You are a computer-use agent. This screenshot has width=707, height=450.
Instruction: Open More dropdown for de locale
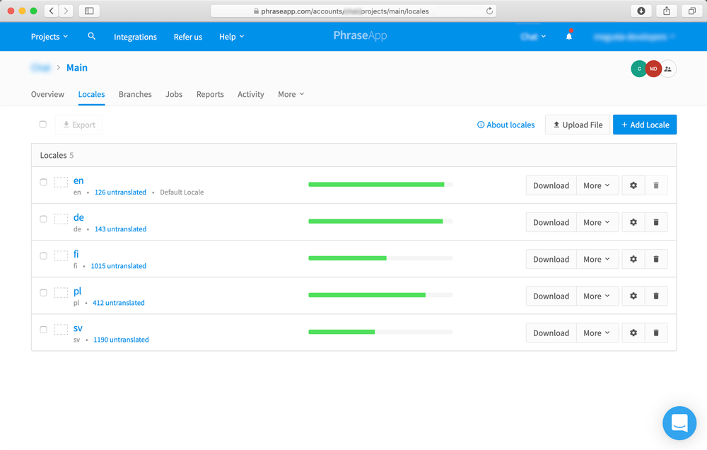click(x=597, y=222)
